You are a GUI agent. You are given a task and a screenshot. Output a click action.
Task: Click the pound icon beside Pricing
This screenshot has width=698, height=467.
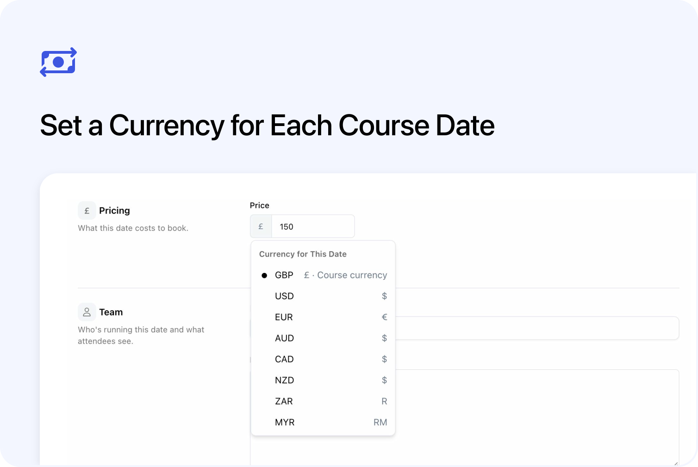[87, 210]
